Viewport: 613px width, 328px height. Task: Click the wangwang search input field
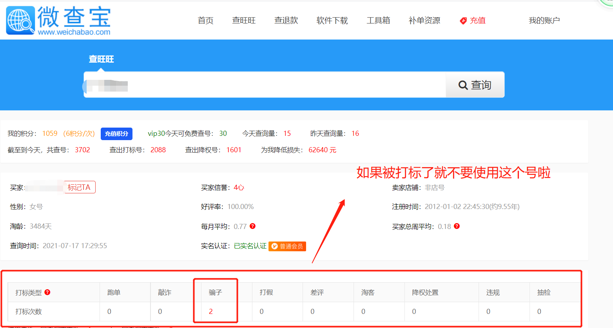point(265,85)
